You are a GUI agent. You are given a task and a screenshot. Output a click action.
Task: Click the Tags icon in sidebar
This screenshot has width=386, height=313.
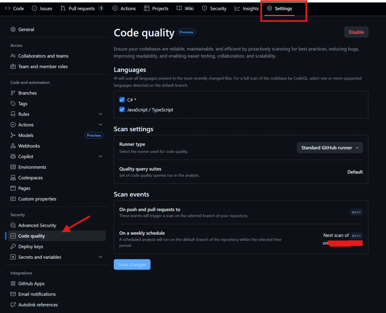pos(13,104)
